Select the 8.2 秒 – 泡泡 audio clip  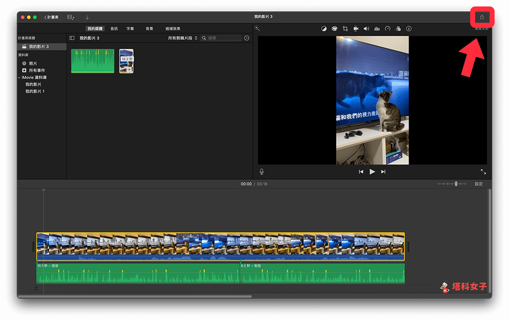click(x=322, y=273)
